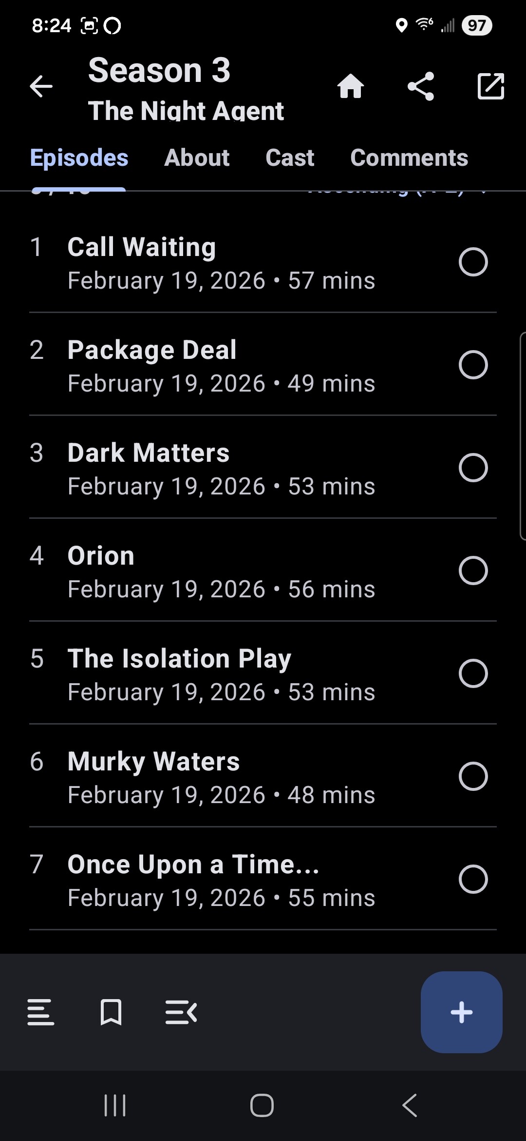Mark Murky Waters episode as watched
The height and width of the screenshot is (1141, 526).
coord(473,776)
